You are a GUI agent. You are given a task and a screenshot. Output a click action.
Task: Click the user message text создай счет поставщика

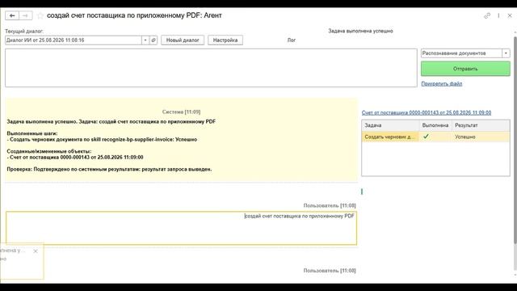tap(300, 216)
